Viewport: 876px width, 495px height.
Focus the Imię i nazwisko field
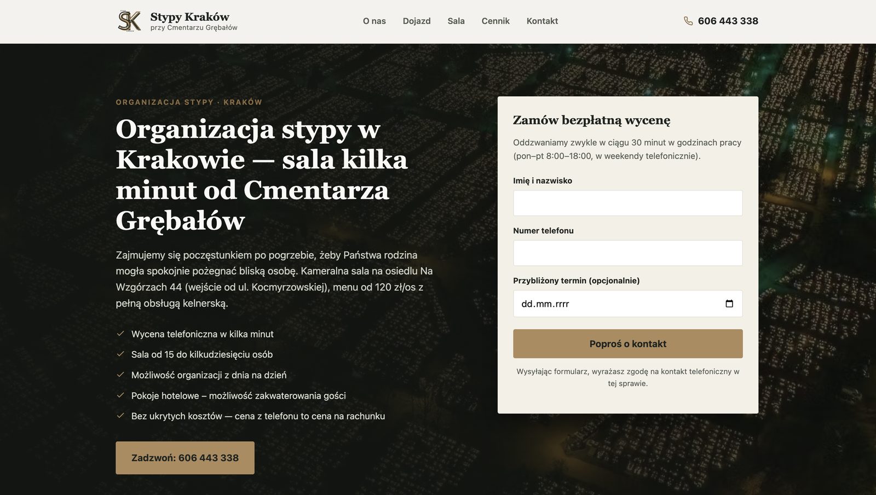(x=628, y=203)
